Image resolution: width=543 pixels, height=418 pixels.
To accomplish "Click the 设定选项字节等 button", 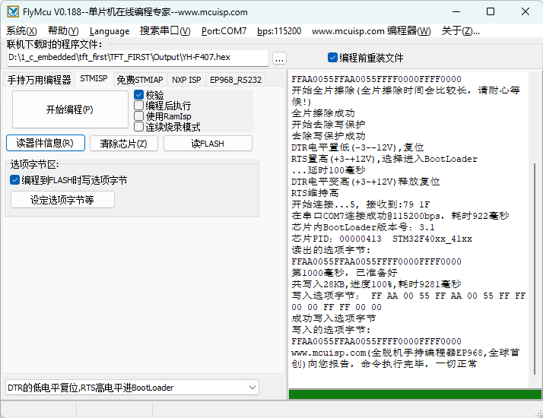I will (62, 200).
